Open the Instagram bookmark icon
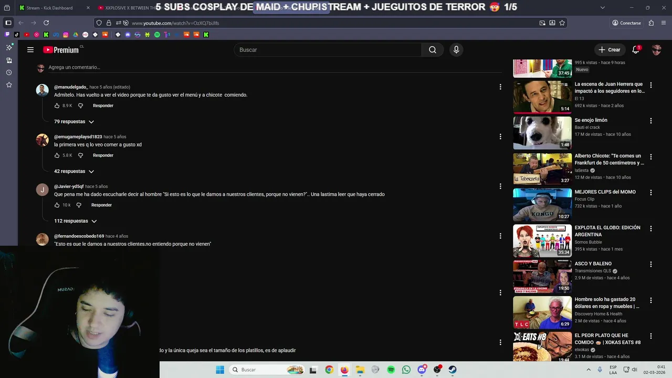 (66, 35)
